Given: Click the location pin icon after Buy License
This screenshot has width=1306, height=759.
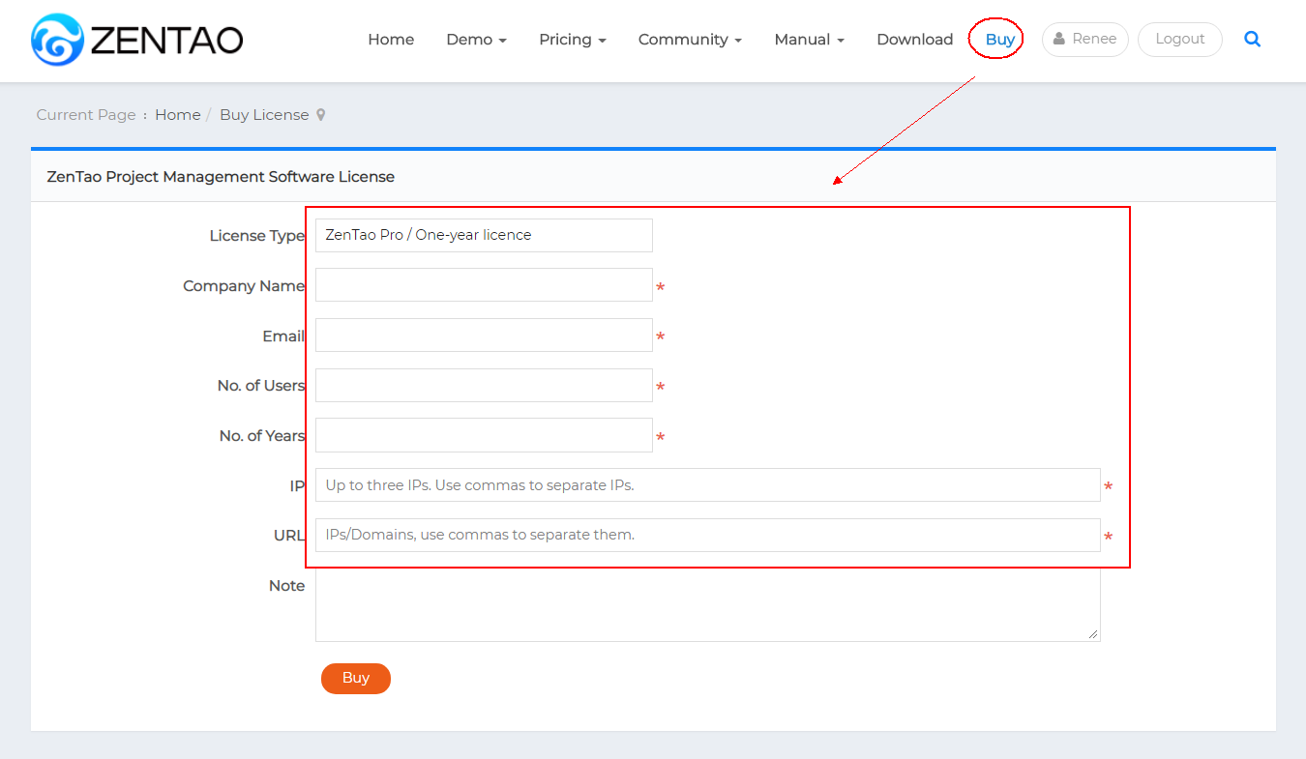Looking at the screenshot, I should [x=321, y=115].
